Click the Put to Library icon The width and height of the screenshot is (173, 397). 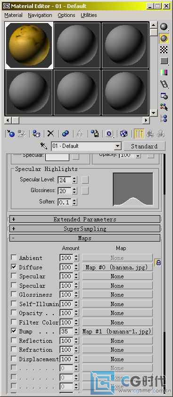(95, 133)
